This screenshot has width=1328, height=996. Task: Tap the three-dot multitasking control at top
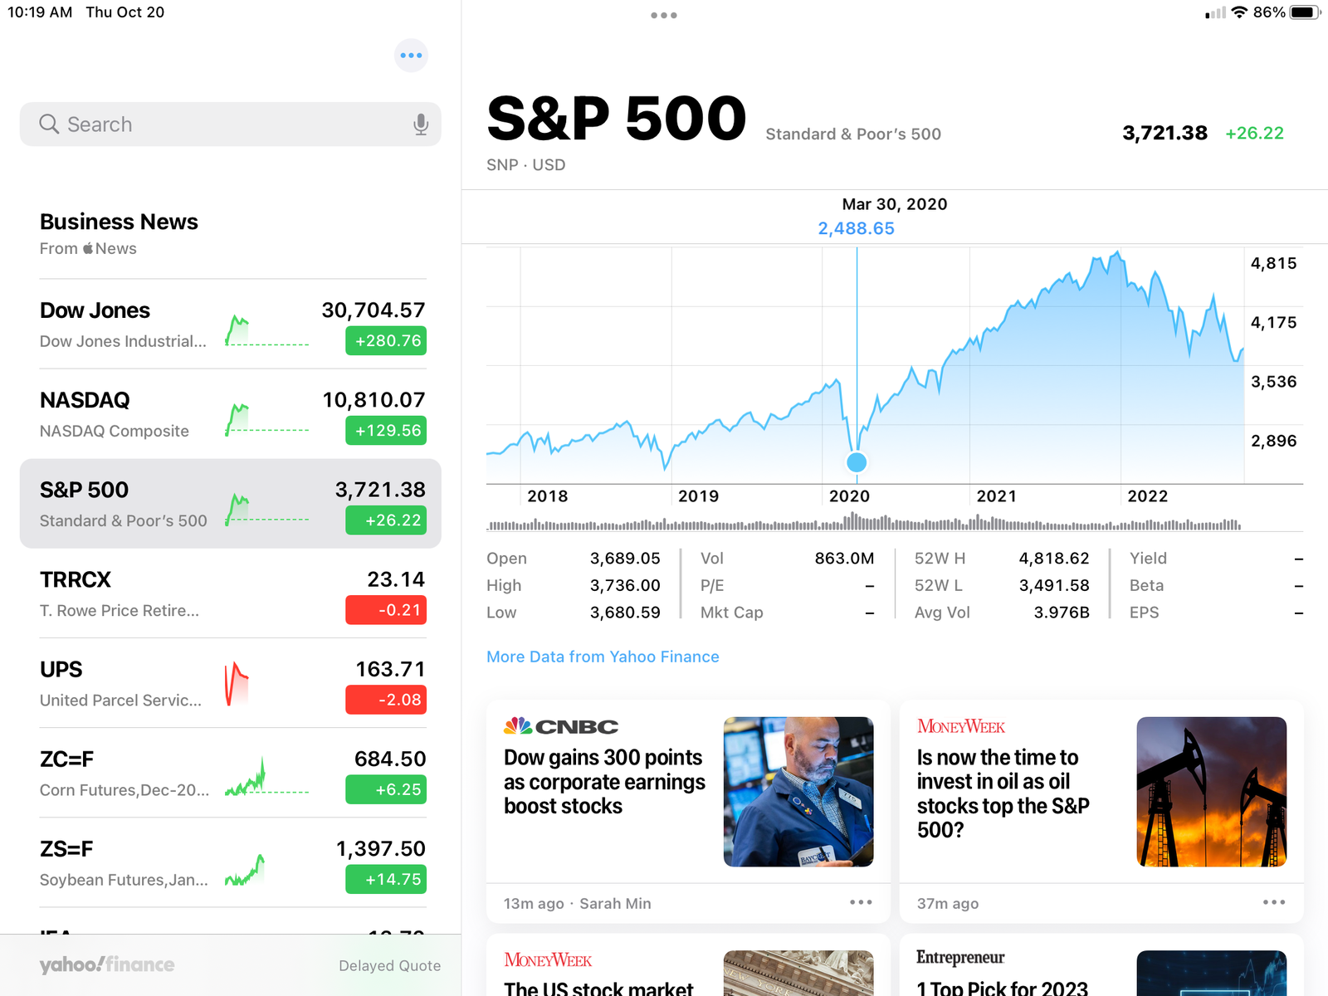coord(664,15)
